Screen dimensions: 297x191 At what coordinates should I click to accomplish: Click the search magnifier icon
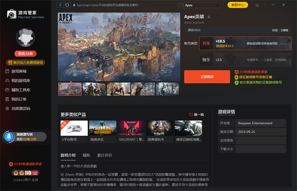coord(182,5)
